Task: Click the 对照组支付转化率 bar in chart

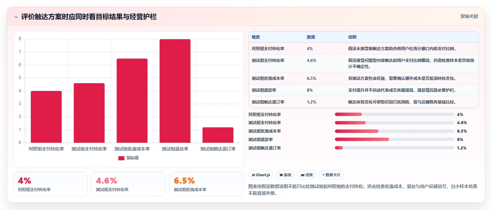Action: coord(46,117)
